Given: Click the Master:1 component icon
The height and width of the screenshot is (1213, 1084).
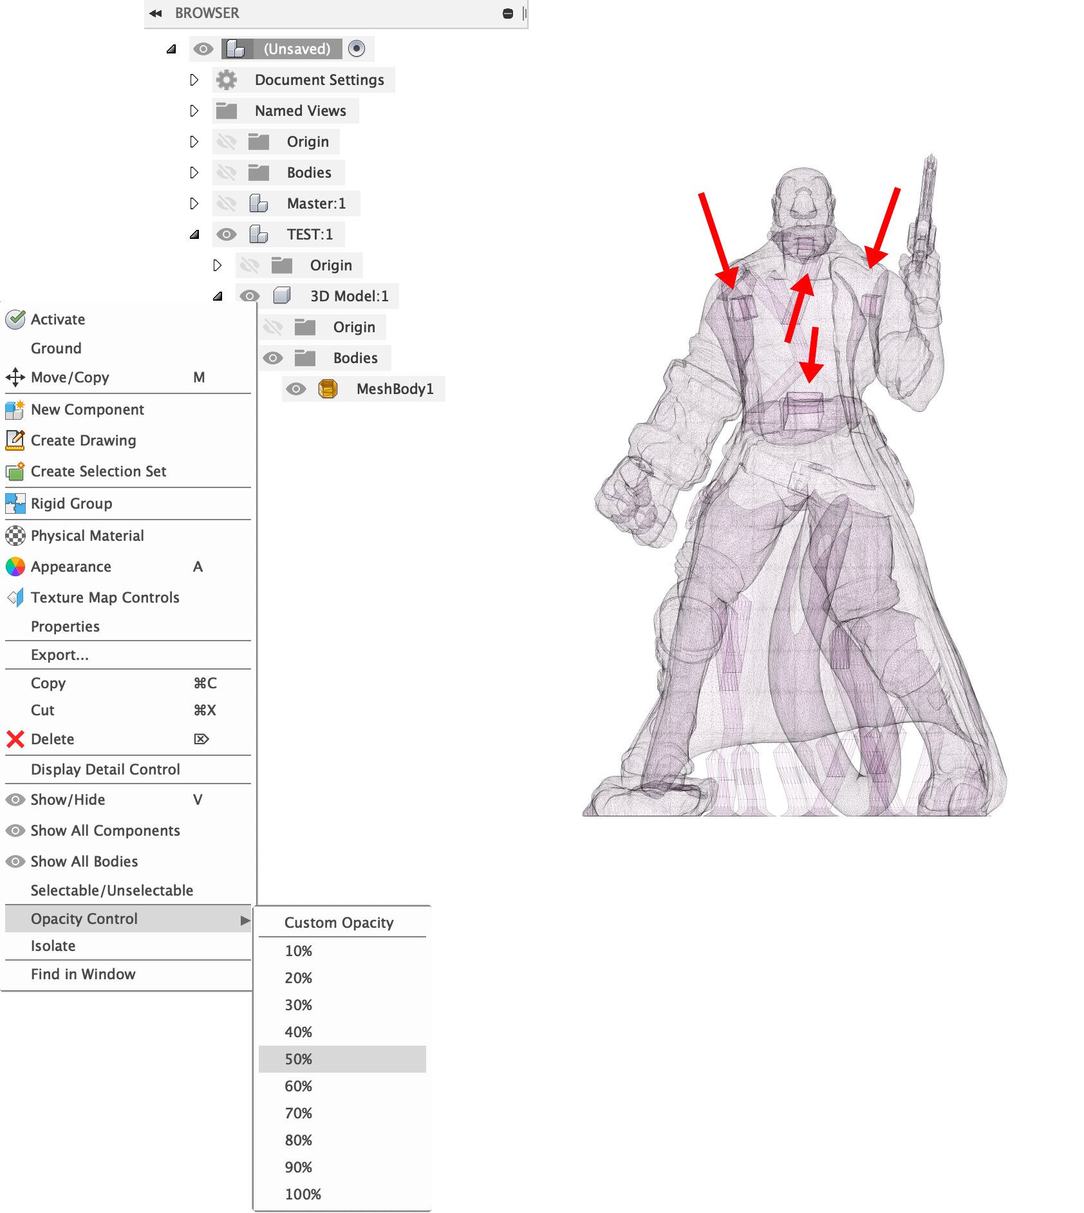Looking at the screenshot, I should (259, 203).
